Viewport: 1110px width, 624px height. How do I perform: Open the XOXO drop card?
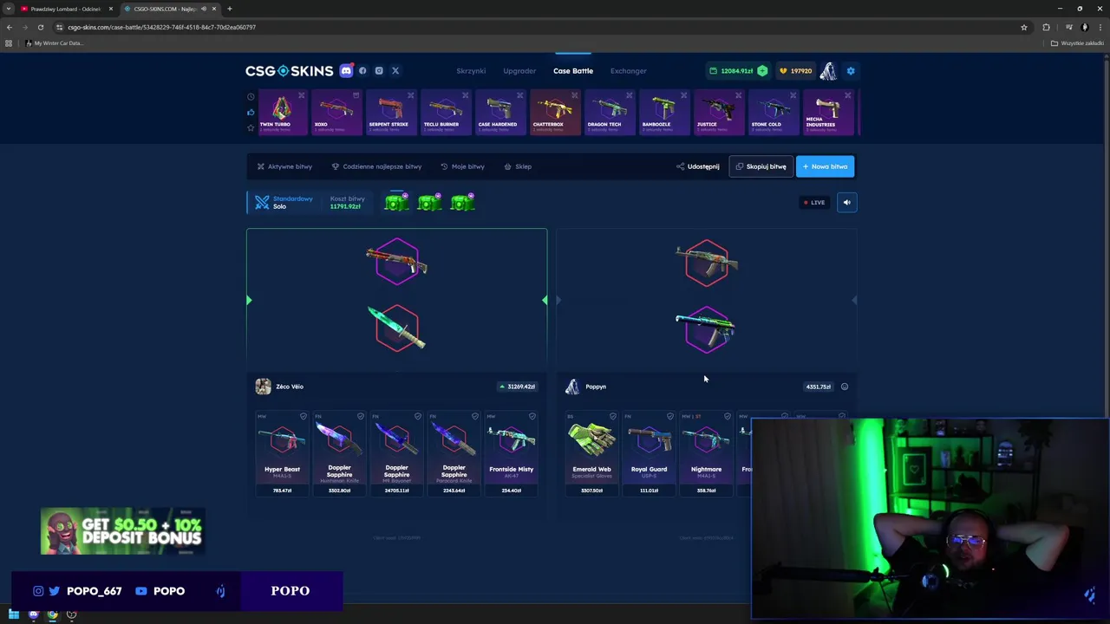[336, 113]
